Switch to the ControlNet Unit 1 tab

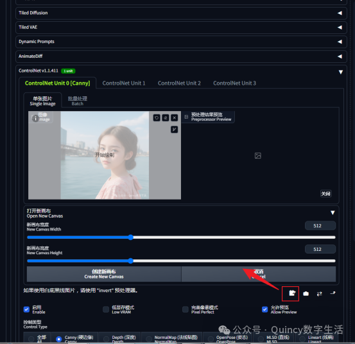pyautogui.click(x=124, y=83)
